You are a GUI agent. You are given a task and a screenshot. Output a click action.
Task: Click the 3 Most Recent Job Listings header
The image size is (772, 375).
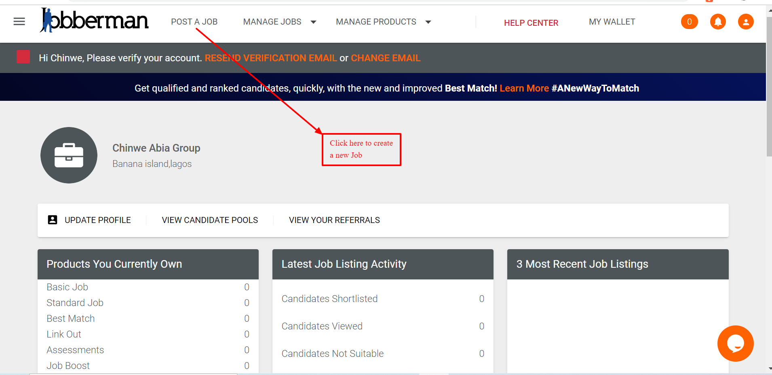point(618,264)
